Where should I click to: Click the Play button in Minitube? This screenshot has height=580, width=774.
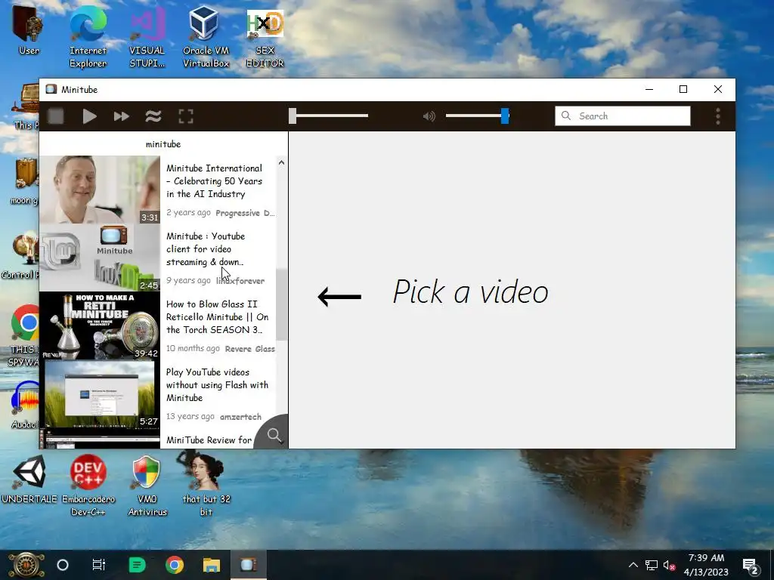(x=89, y=116)
